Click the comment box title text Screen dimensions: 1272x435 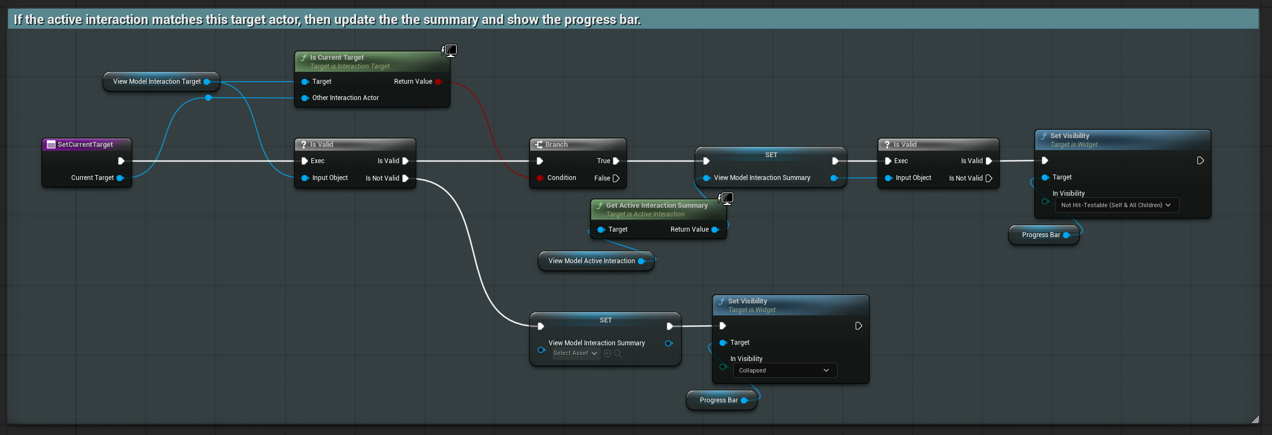pyautogui.click(x=327, y=20)
